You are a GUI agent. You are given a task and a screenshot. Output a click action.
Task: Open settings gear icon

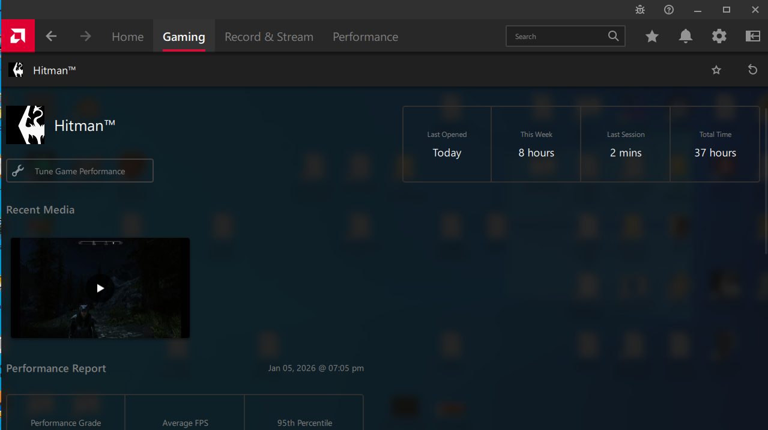point(719,37)
